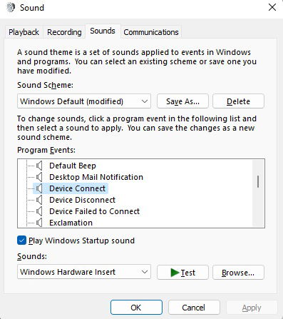Go to the Communications tab

[151, 32]
